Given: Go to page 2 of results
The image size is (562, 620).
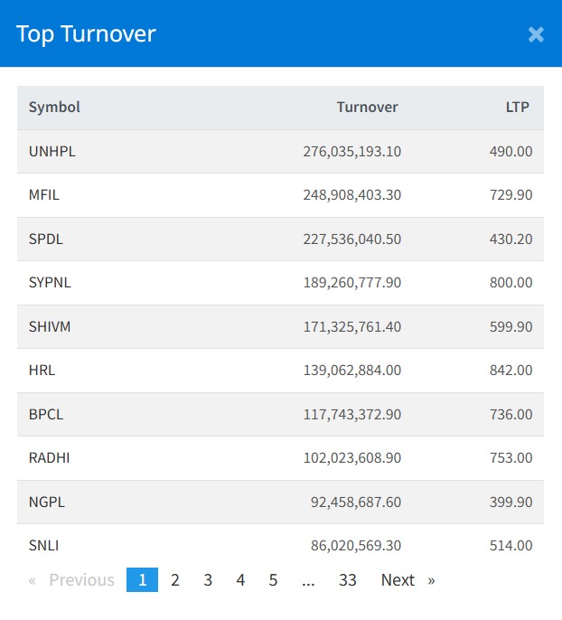Looking at the screenshot, I should (175, 580).
